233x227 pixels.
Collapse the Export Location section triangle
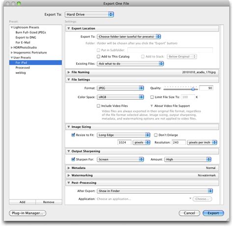69,28
